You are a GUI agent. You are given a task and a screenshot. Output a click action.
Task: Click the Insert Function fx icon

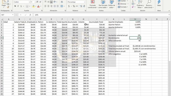click(30, 15)
